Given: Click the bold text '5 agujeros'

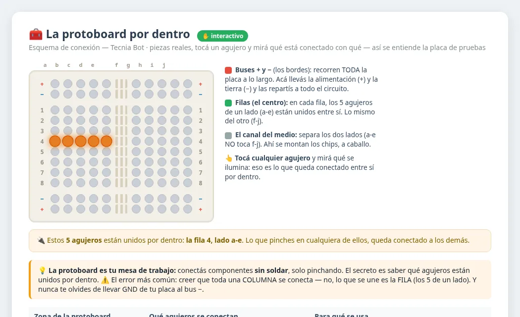Looking at the screenshot, I should (84, 240).
